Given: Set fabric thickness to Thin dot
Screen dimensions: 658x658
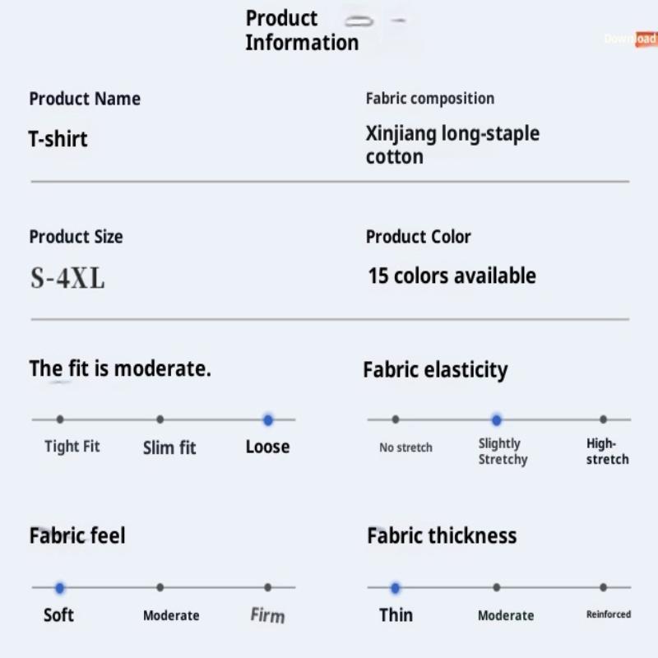Looking at the screenshot, I should [396, 588].
